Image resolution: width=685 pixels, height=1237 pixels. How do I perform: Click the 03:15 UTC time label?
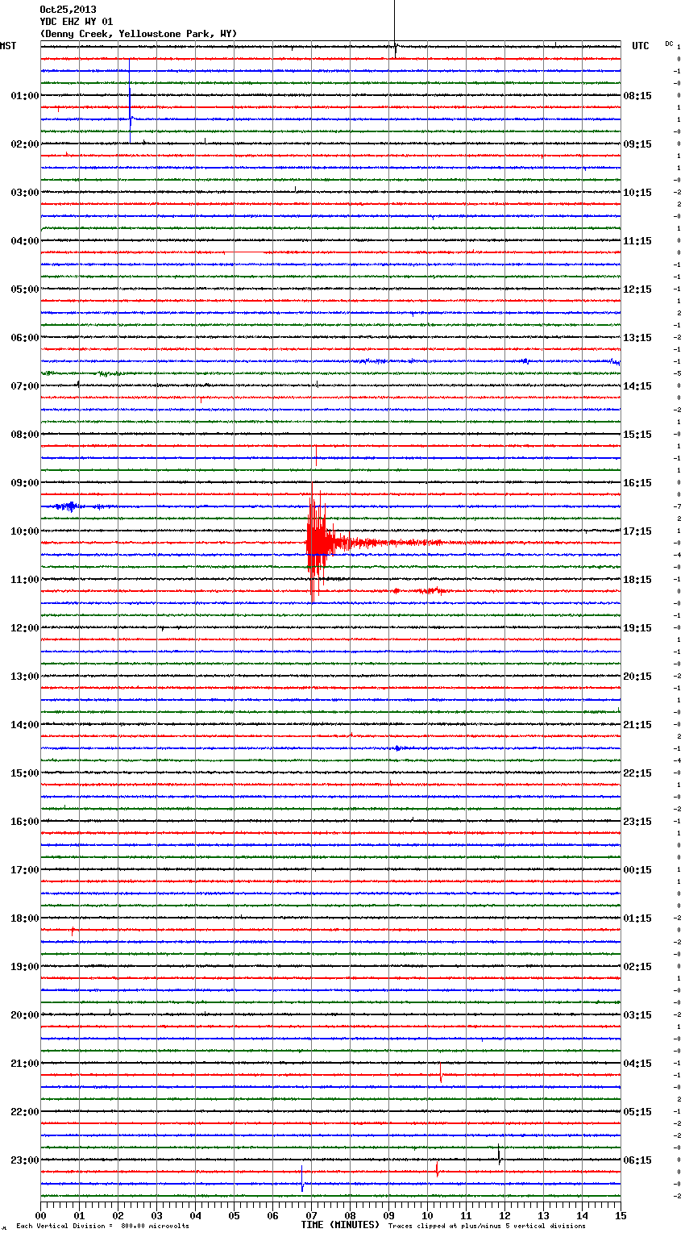(637, 1015)
